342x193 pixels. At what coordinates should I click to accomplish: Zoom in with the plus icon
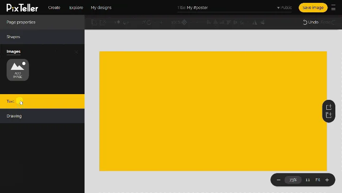click(x=327, y=180)
